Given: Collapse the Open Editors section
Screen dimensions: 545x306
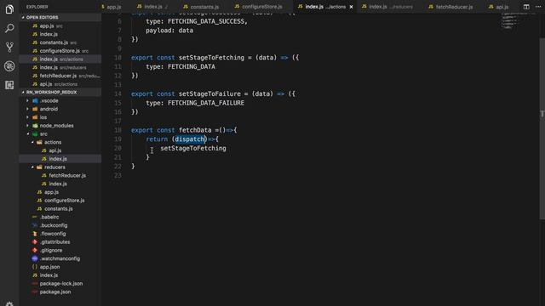Looking at the screenshot, I should (60, 17).
